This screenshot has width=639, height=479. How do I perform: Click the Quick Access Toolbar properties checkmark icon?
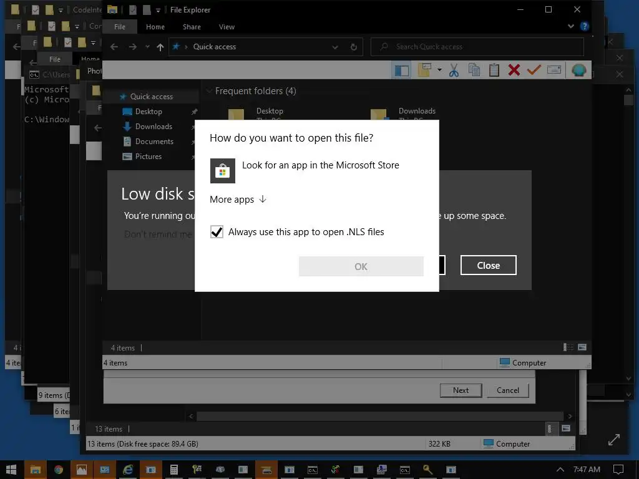pos(133,10)
